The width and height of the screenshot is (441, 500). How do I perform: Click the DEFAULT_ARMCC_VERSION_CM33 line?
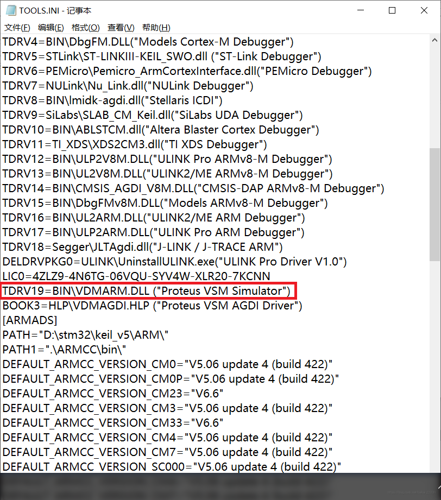113,423
